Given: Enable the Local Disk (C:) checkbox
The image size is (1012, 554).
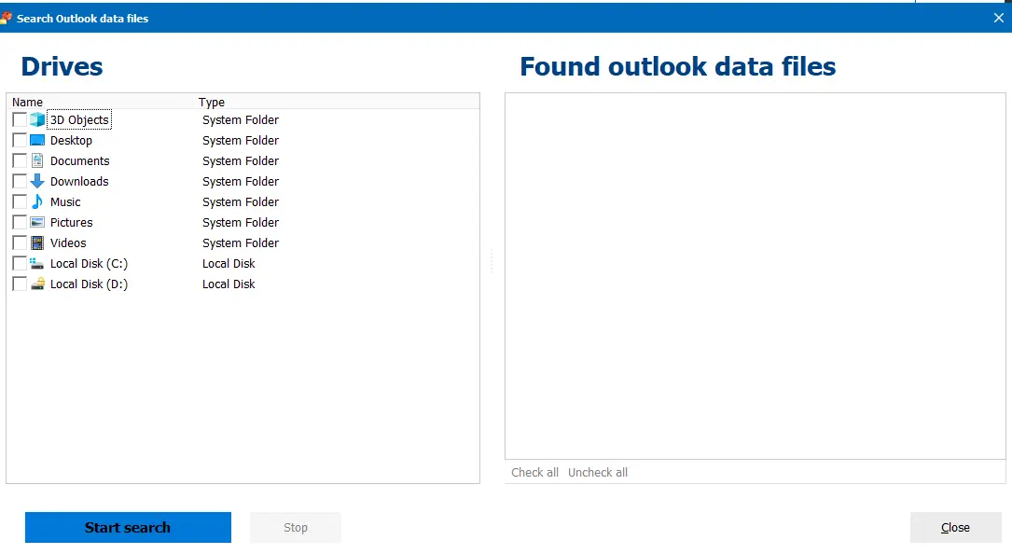Looking at the screenshot, I should pos(20,263).
